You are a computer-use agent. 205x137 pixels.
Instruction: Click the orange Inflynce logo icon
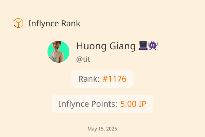18,23
